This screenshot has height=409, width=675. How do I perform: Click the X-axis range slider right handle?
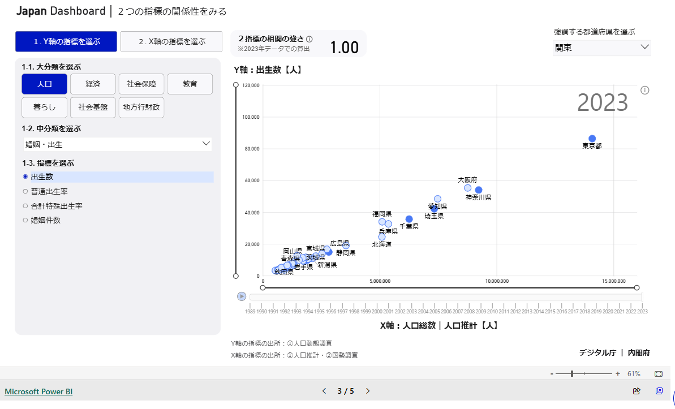pos(637,287)
